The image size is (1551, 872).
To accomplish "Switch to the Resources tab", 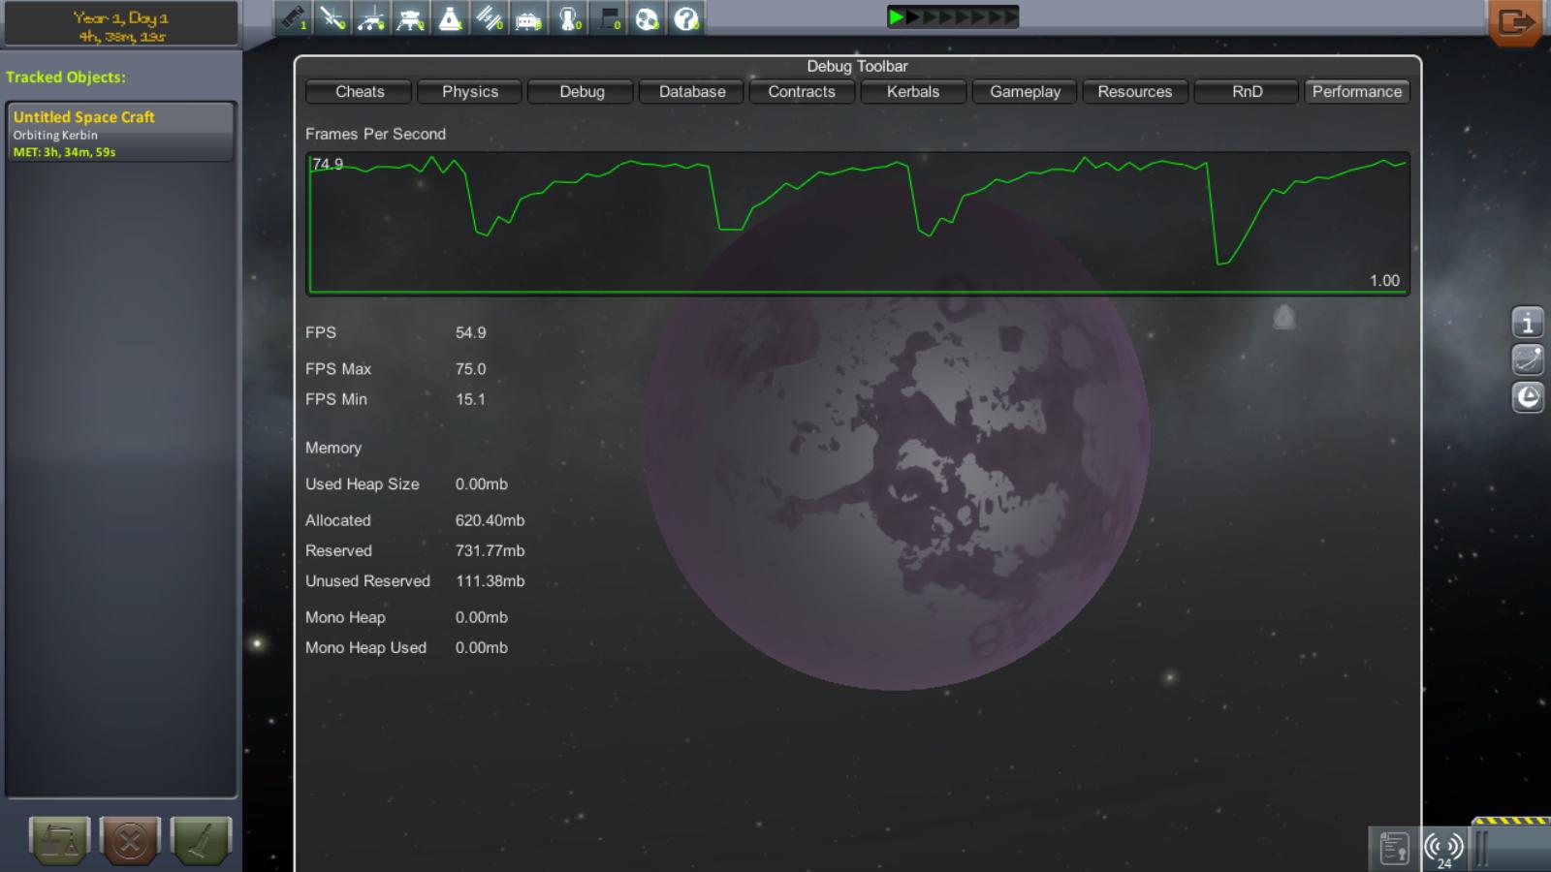I will (1135, 91).
